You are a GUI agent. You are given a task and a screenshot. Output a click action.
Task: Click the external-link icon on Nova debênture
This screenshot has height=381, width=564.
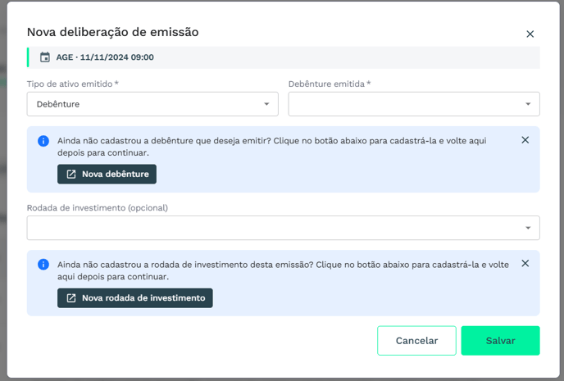pos(71,175)
